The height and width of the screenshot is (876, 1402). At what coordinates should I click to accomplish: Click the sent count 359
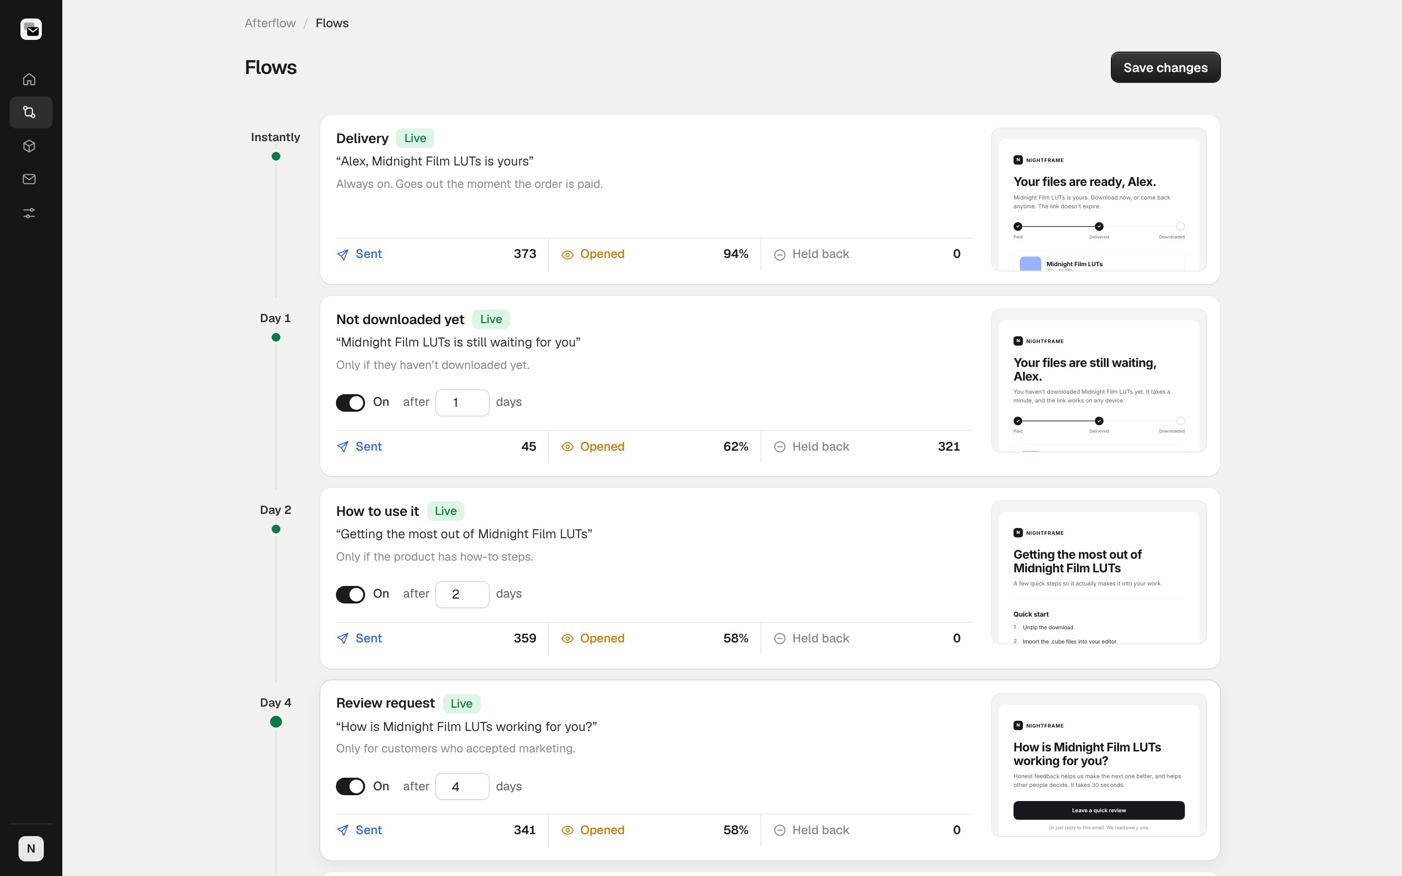point(525,638)
